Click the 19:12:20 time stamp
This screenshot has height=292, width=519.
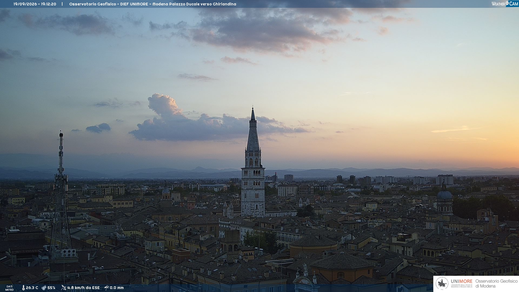click(x=49, y=4)
